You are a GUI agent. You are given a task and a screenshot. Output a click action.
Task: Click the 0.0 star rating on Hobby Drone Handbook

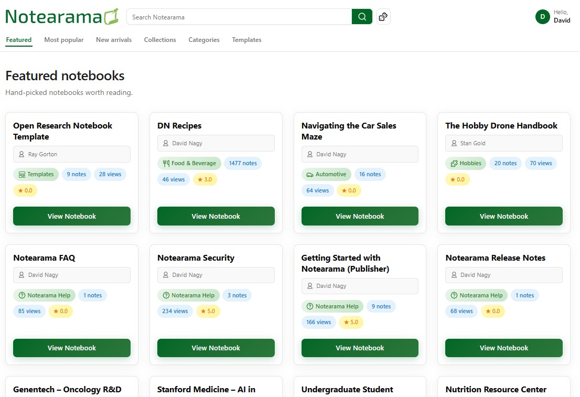coord(457,179)
